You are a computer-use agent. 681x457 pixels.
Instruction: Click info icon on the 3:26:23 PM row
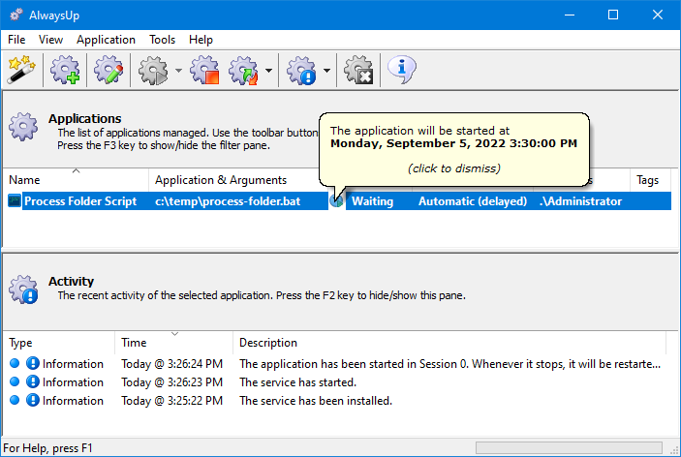pos(33,381)
